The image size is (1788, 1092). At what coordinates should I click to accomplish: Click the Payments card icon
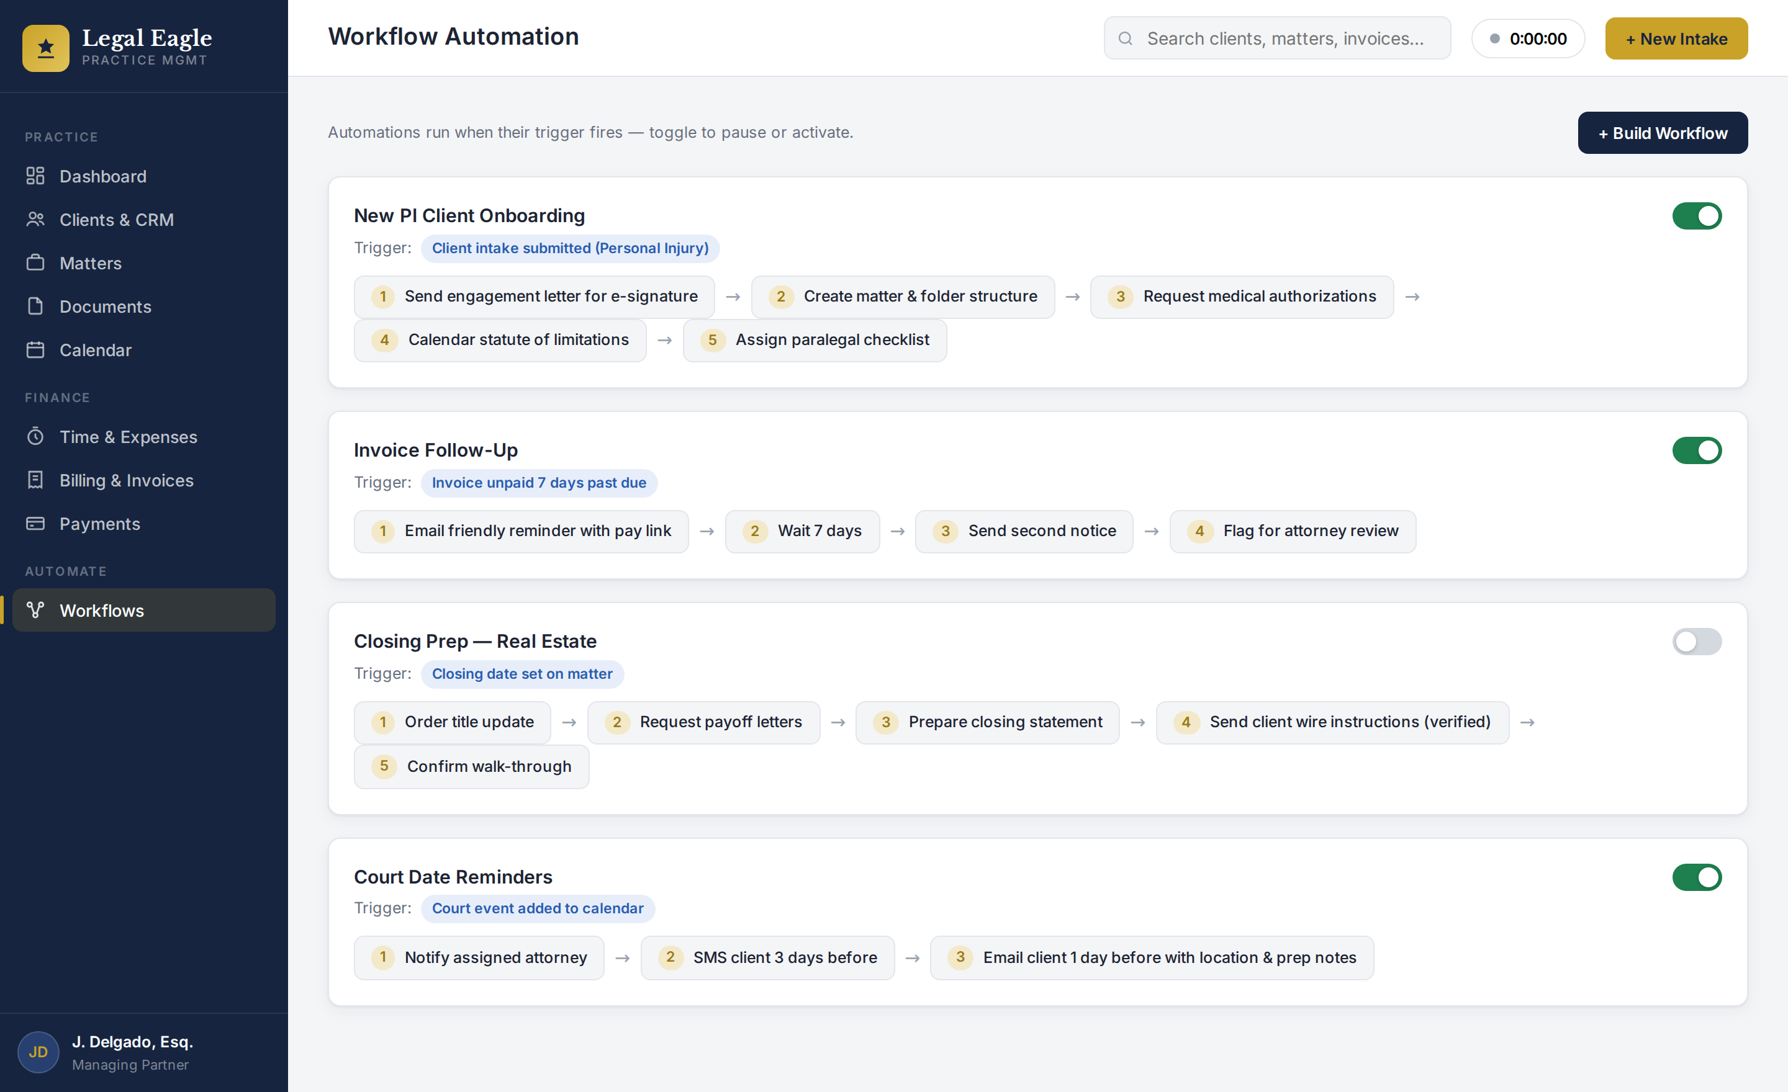tap(35, 524)
